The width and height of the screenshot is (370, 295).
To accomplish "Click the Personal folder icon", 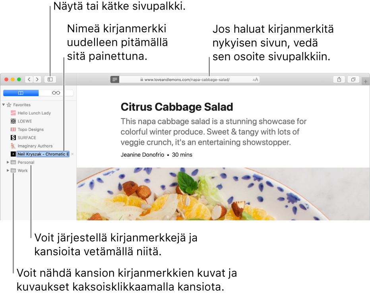I will 14,162.
